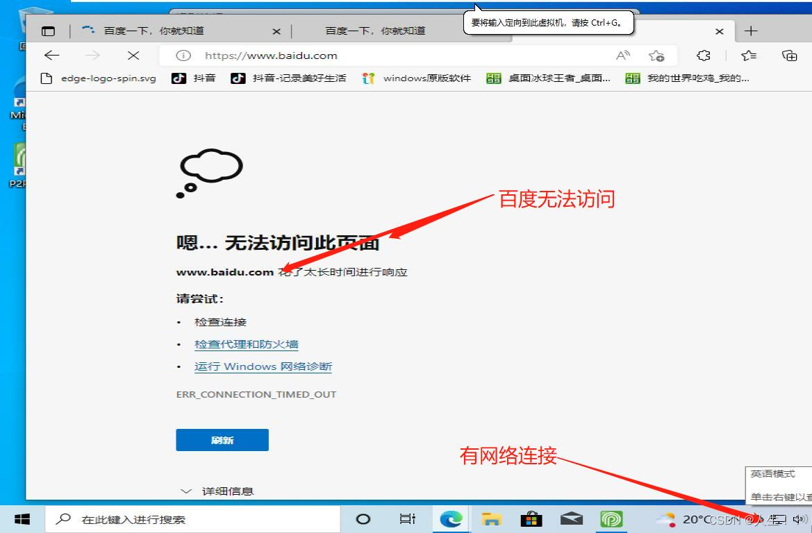View site information icon in address bar

183,56
